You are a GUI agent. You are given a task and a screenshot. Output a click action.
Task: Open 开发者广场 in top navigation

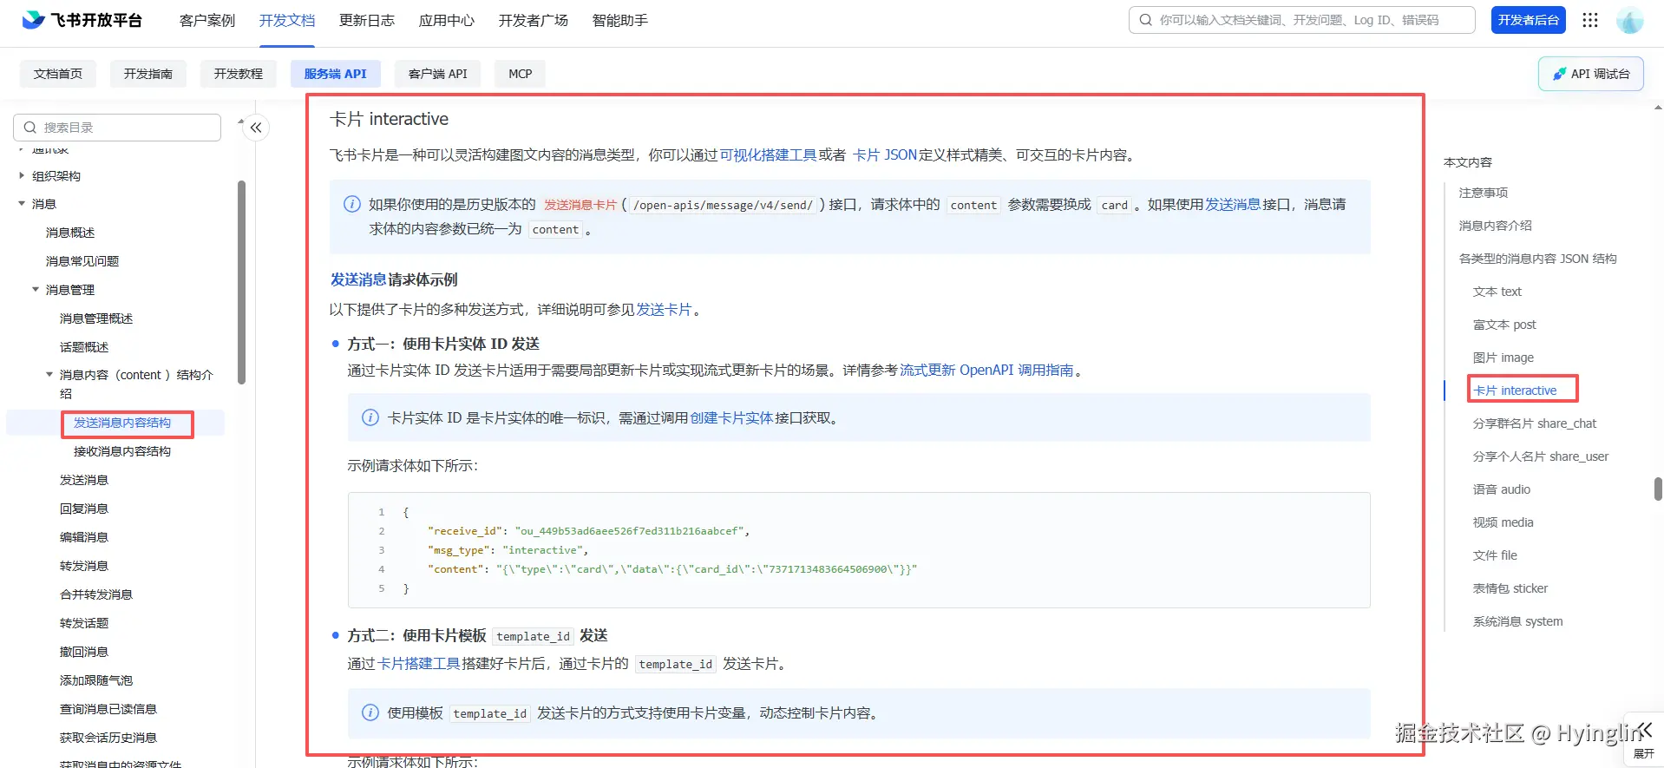click(534, 20)
